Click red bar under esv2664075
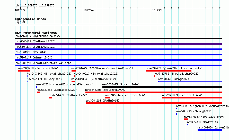This screenshot has height=140, width=229. click(74, 71)
